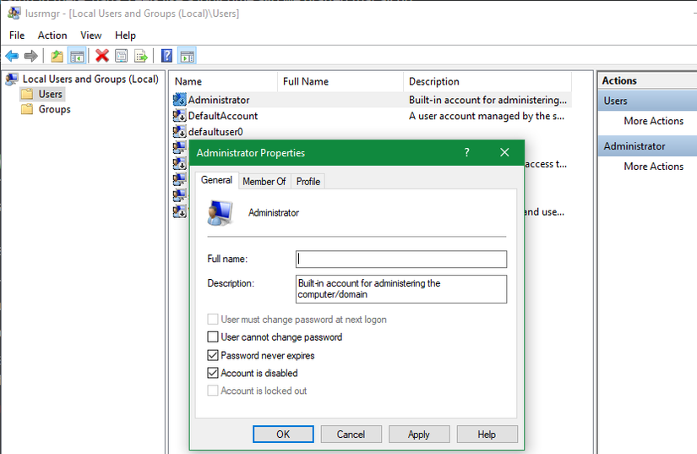Click Account is locked out checkbox

click(x=213, y=391)
